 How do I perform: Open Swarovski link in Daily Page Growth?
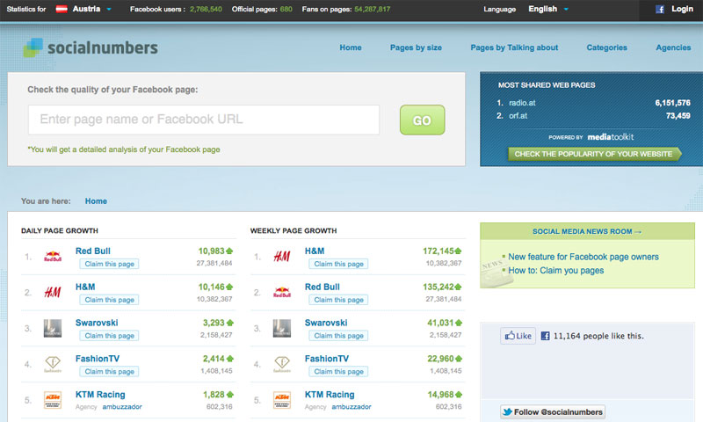[x=97, y=323]
